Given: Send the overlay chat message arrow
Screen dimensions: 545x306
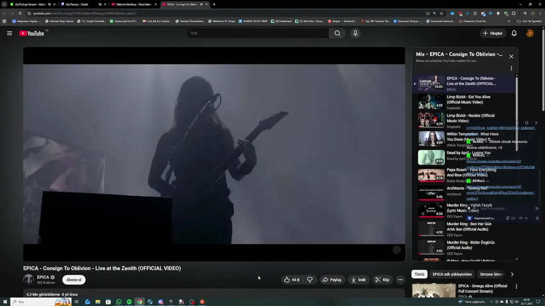Looking at the screenshot, I should [x=537, y=208].
